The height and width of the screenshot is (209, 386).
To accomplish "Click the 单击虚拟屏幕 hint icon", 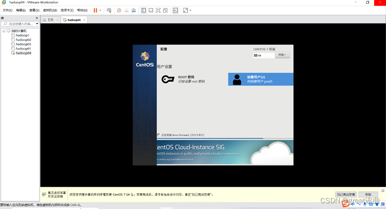I will (44, 194).
